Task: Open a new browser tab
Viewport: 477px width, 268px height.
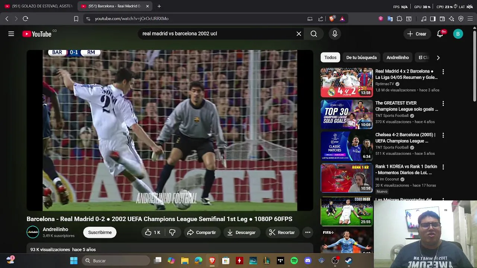Action: point(159,6)
